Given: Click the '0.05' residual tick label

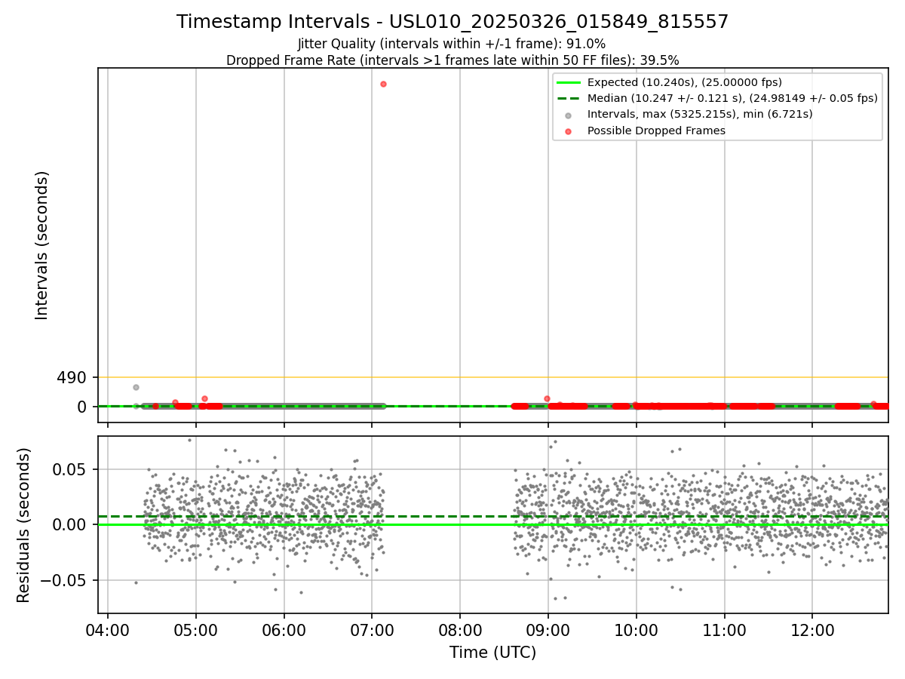Looking at the screenshot, I should pyautogui.click(x=69, y=469).
